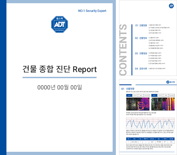Click the small ADT logo on the contents page
The height and width of the screenshot is (155, 177).
tap(171, 6)
